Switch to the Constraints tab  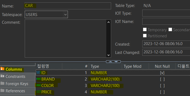click(17, 77)
